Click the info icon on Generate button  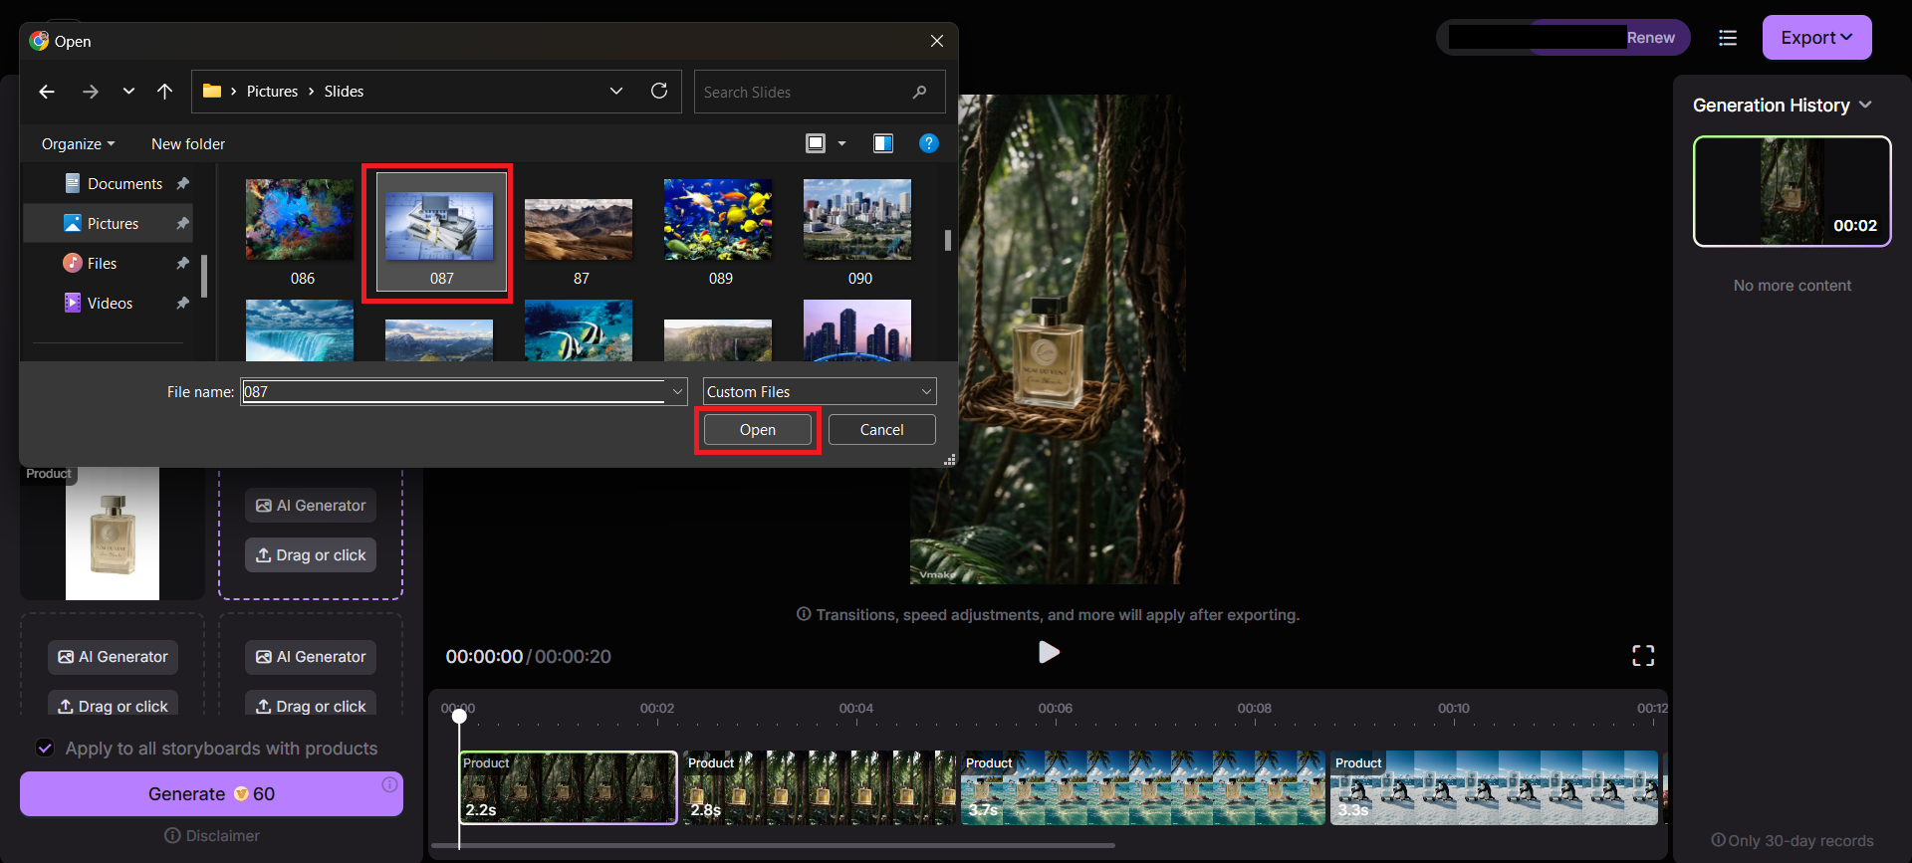pyautogui.click(x=389, y=785)
